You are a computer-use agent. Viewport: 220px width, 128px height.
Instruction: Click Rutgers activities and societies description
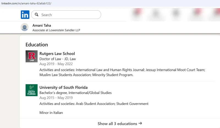click(122, 72)
